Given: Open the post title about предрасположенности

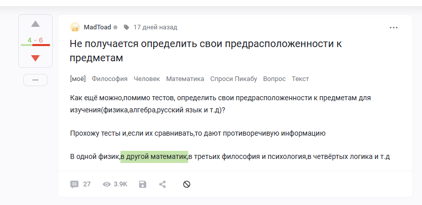Looking at the screenshot, I should point(205,51).
